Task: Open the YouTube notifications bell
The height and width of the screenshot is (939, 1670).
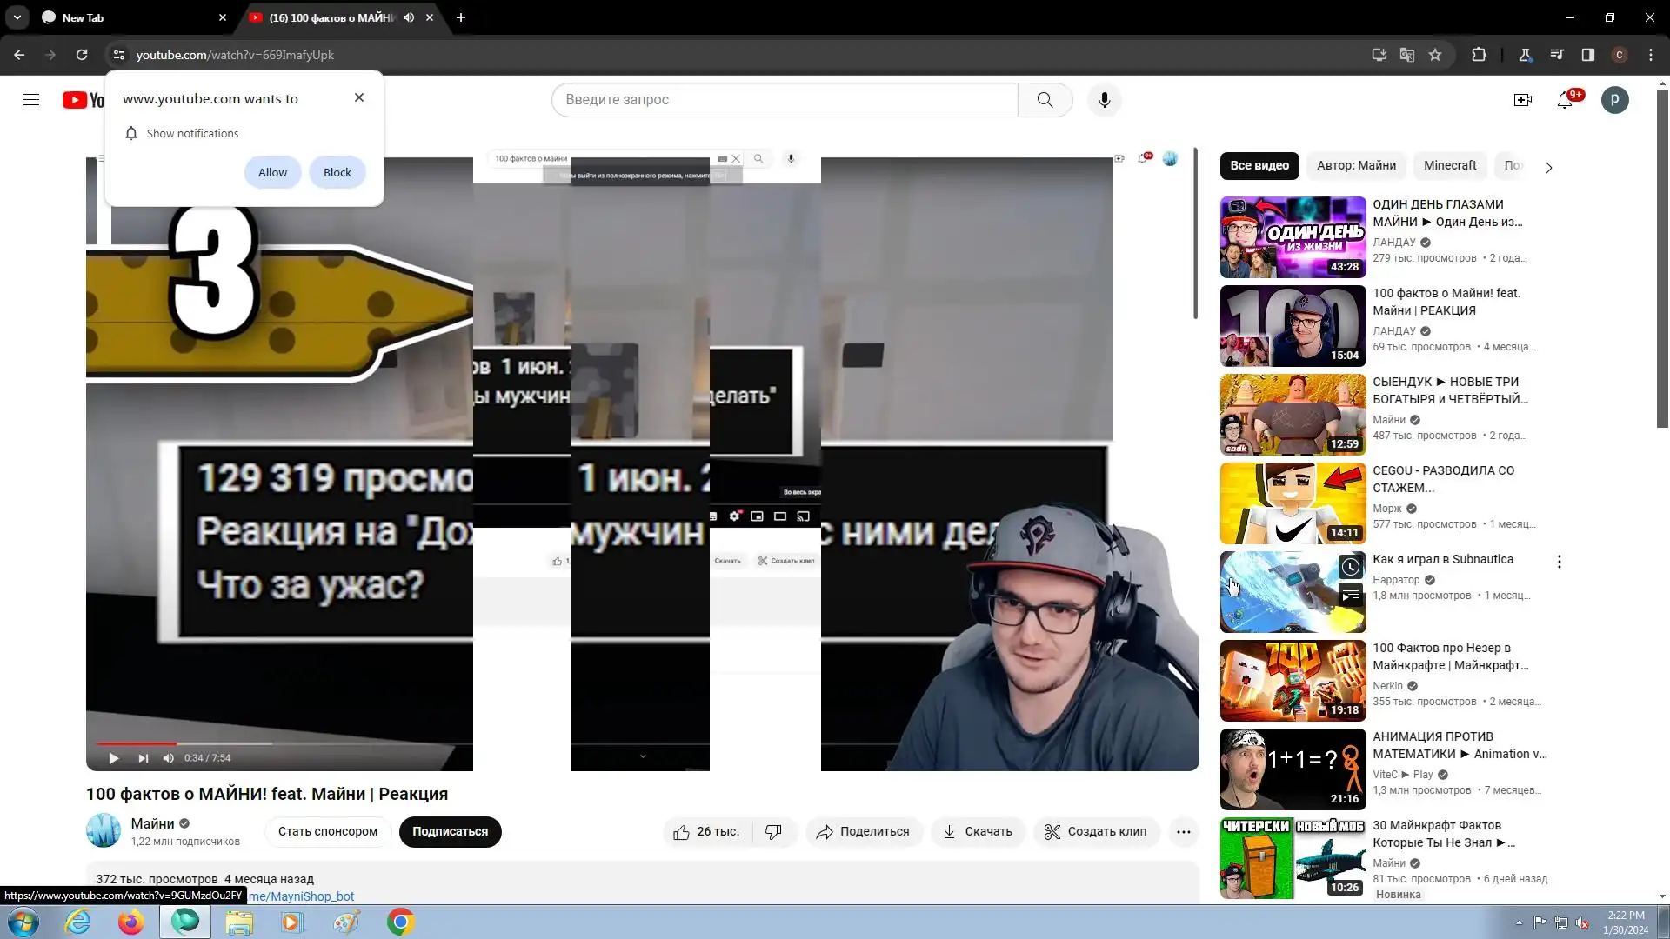Action: tap(1565, 100)
